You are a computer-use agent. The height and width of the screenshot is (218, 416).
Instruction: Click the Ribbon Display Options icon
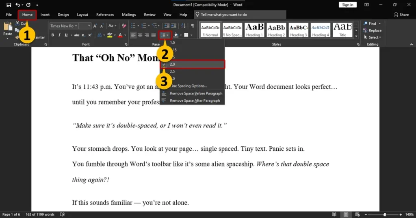pos(366,5)
